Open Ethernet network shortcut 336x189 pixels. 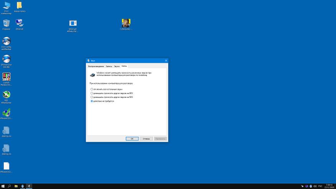tap(19, 24)
